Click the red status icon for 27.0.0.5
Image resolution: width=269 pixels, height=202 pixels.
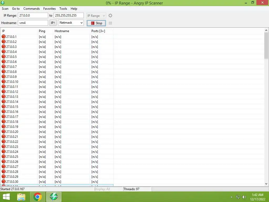pos(4,57)
